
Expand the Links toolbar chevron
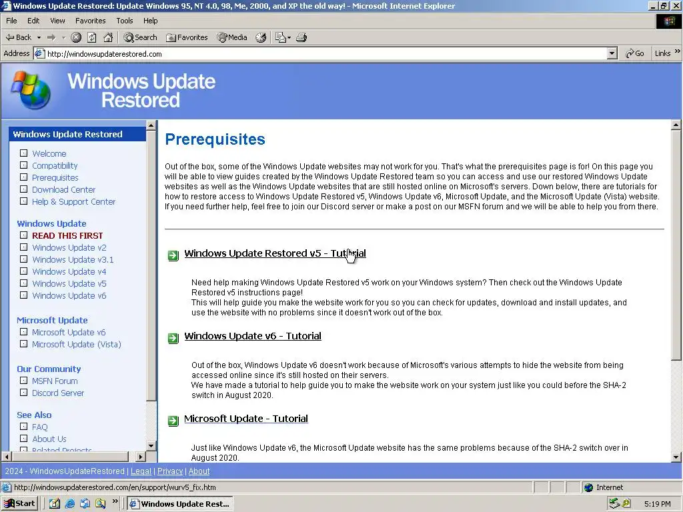pyautogui.click(x=678, y=51)
